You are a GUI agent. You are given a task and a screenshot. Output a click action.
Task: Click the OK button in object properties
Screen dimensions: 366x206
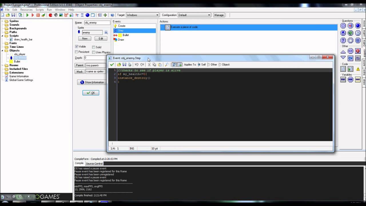tap(91, 93)
